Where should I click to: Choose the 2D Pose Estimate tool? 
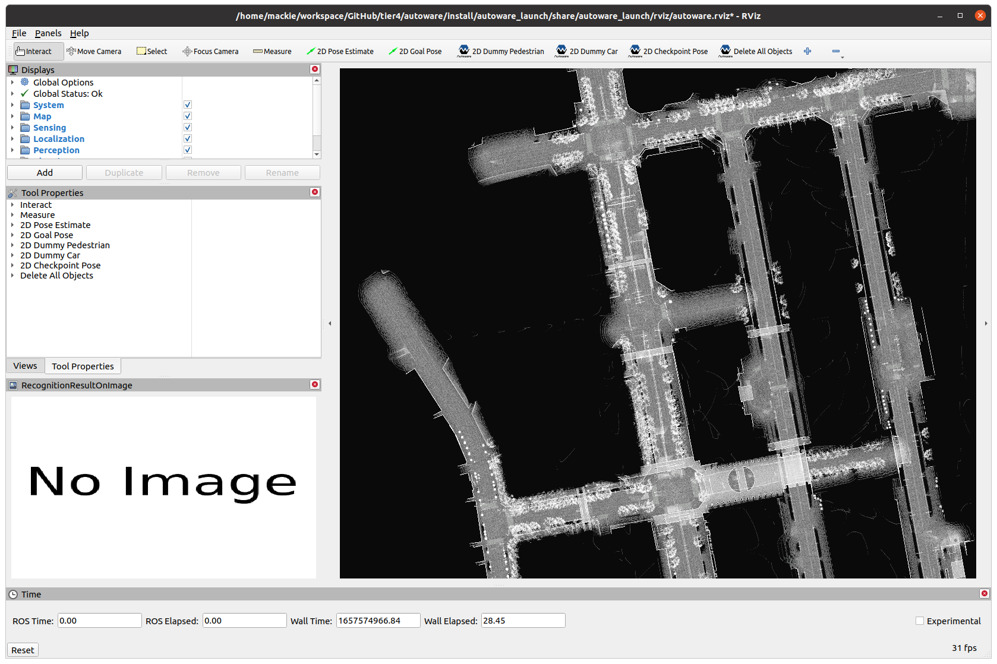340,52
